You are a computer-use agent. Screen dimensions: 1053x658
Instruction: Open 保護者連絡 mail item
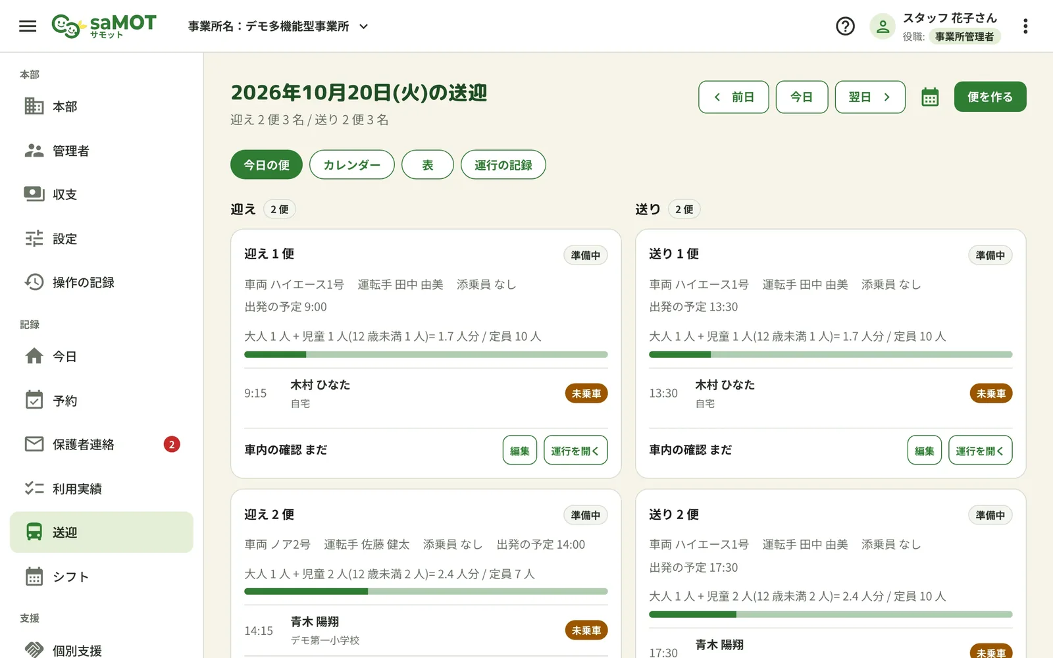click(x=101, y=444)
